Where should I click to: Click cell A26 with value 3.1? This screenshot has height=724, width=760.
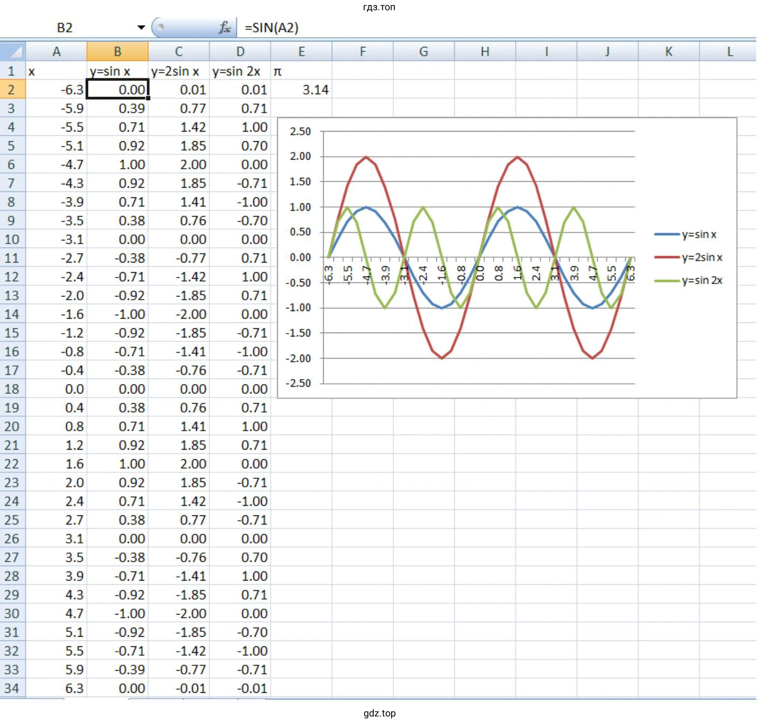[x=56, y=539]
